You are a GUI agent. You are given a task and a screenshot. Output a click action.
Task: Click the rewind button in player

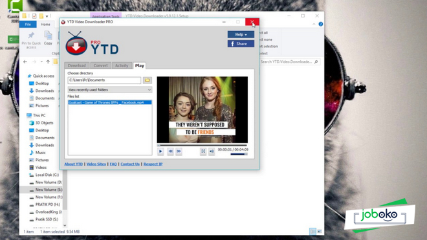(170, 151)
